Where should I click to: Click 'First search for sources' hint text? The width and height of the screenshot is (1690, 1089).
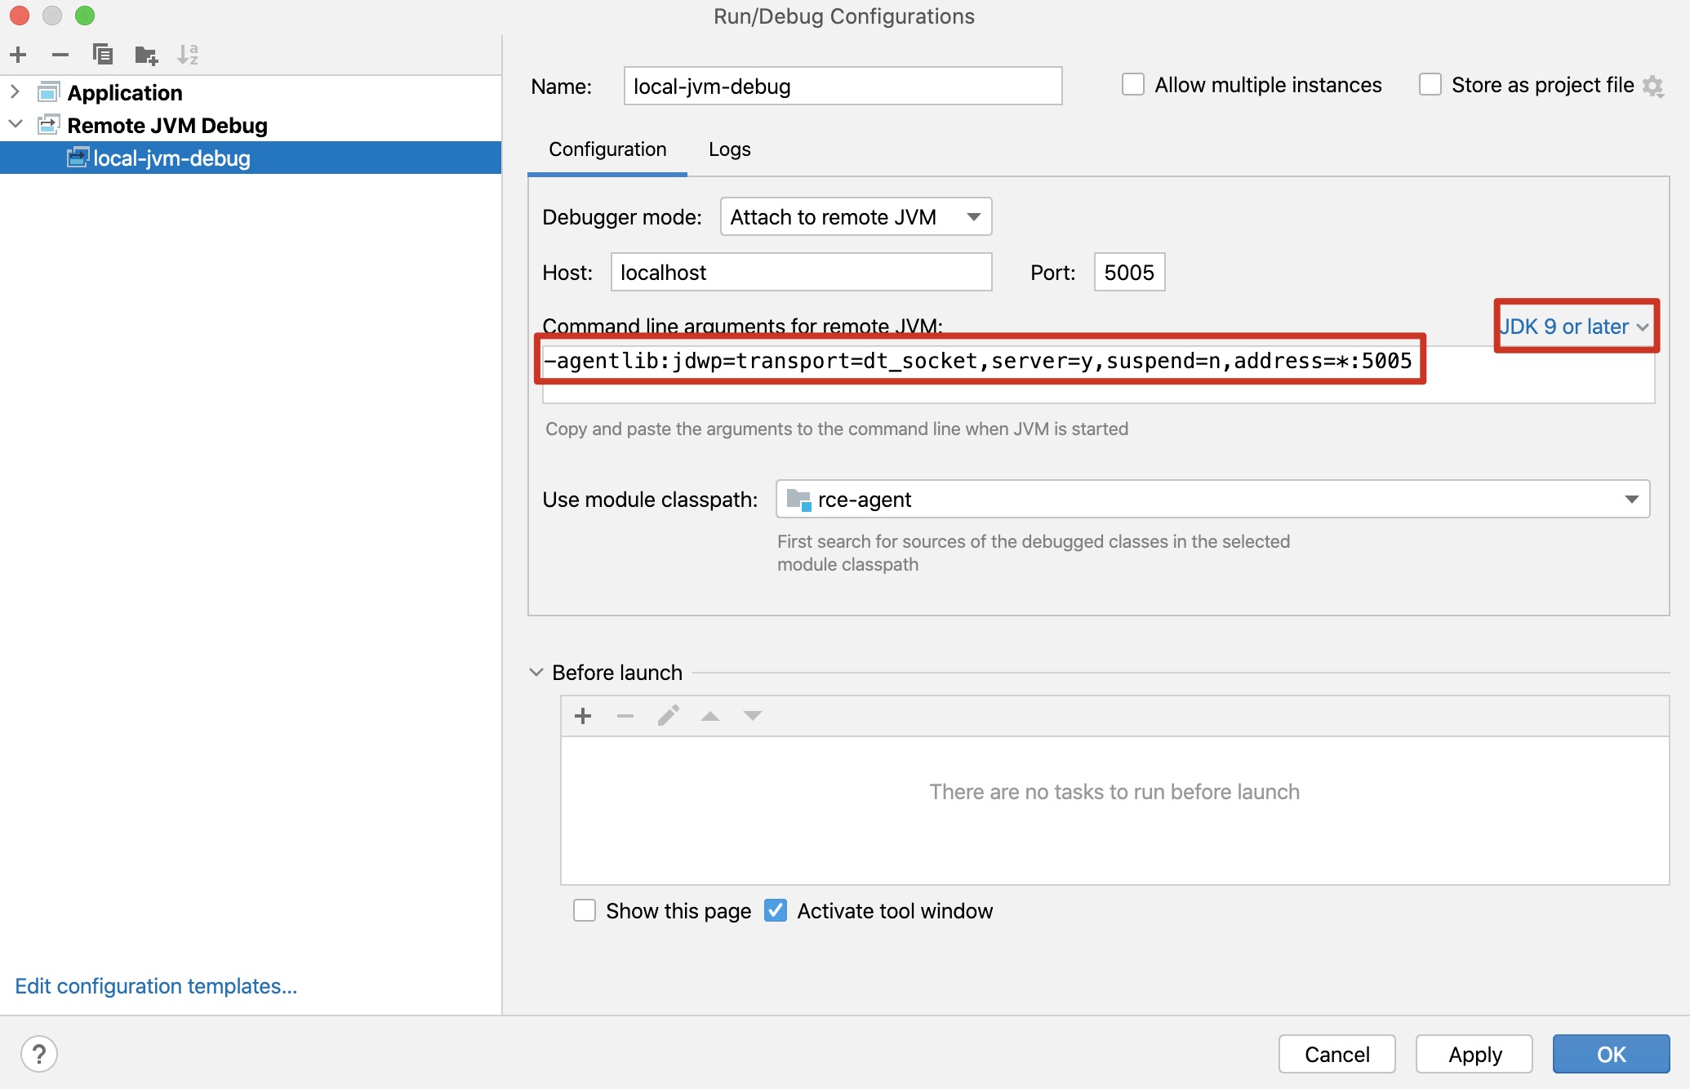(1034, 553)
